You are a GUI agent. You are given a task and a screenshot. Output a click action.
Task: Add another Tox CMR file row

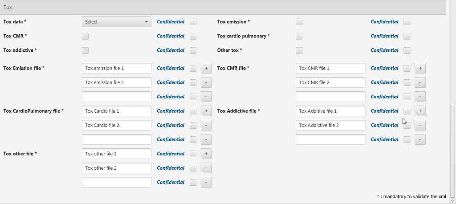(x=420, y=69)
